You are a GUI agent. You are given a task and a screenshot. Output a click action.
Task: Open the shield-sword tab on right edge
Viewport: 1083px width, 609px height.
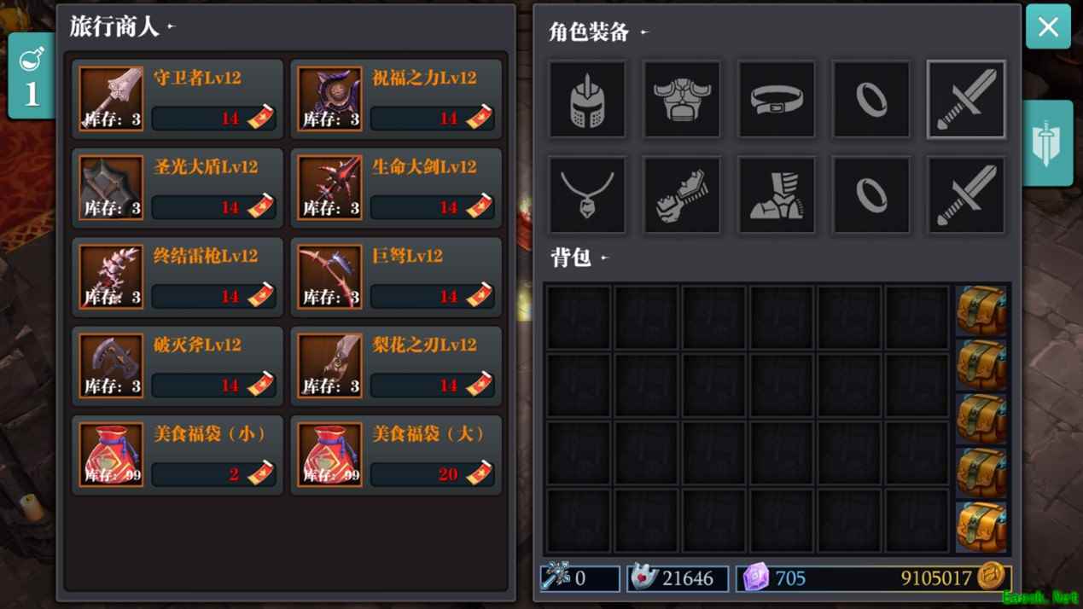[x=1047, y=143]
